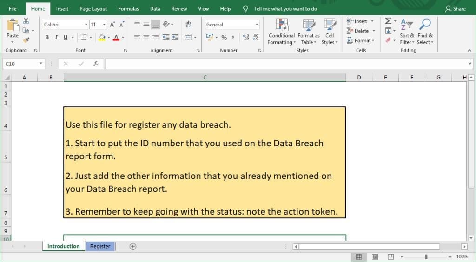The width and height of the screenshot is (476, 262).
Task: Switch to Page Break Preview in the status bar
Action: point(390,257)
